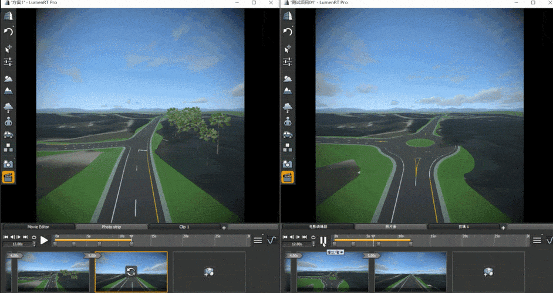Open the tree plants tool in the right window

coord(288,107)
